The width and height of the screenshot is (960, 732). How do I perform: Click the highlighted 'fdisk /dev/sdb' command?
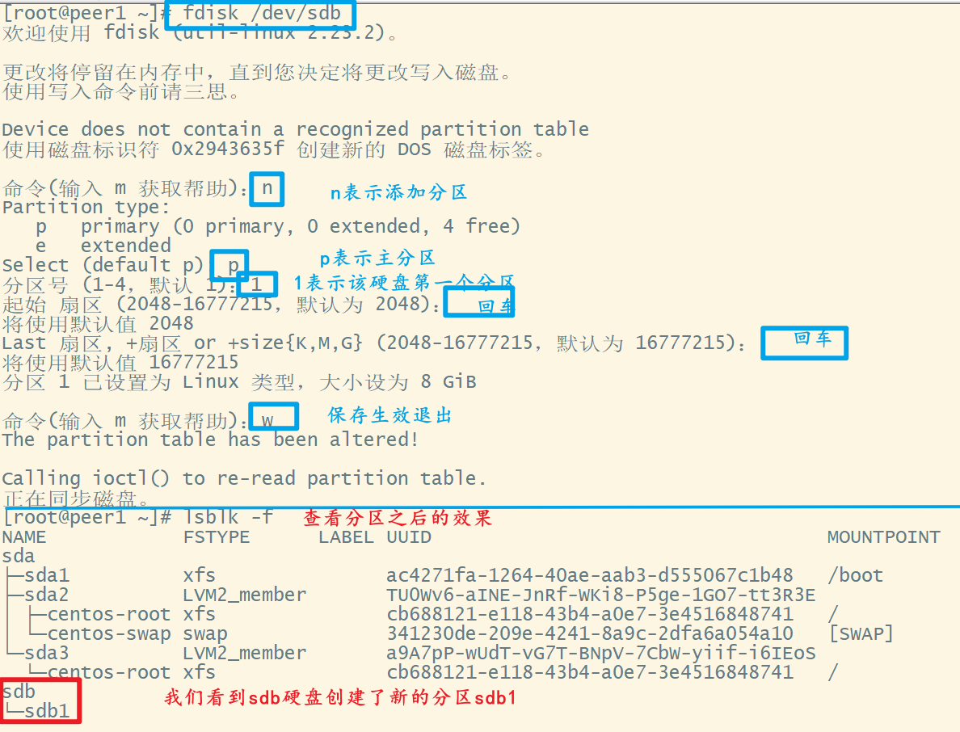click(260, 14)
